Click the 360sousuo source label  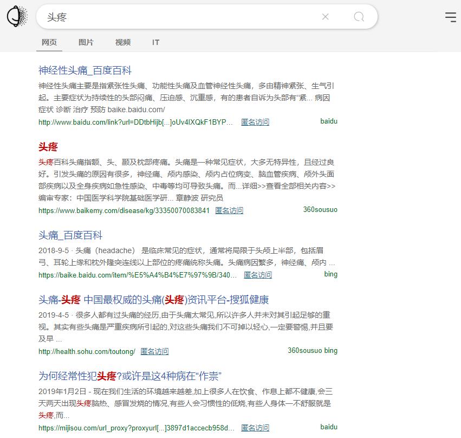(x=320, y=209)
